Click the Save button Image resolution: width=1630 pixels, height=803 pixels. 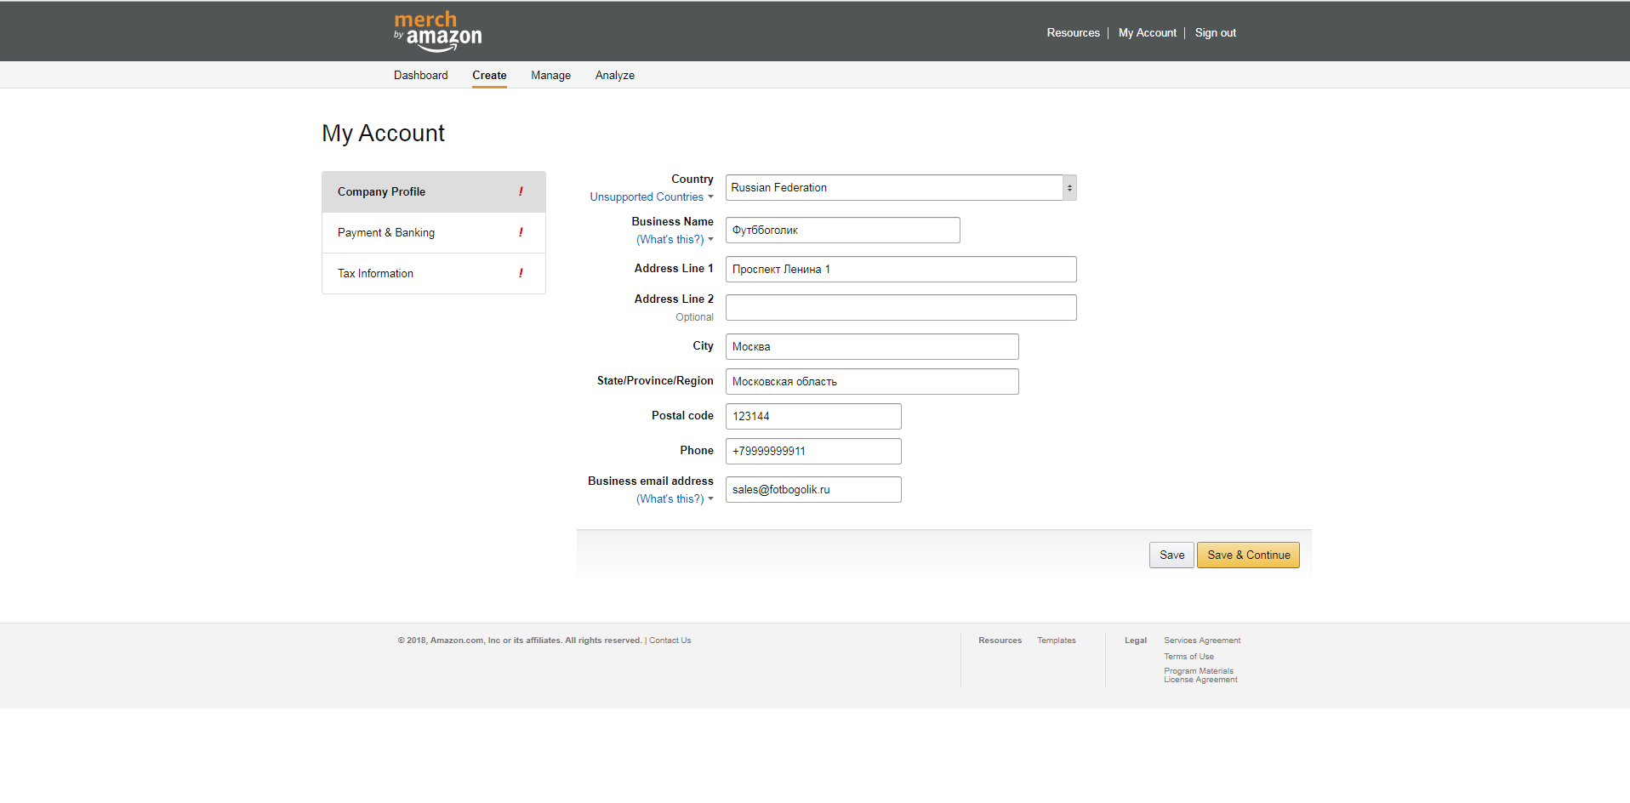click(x=1171, y=555)
